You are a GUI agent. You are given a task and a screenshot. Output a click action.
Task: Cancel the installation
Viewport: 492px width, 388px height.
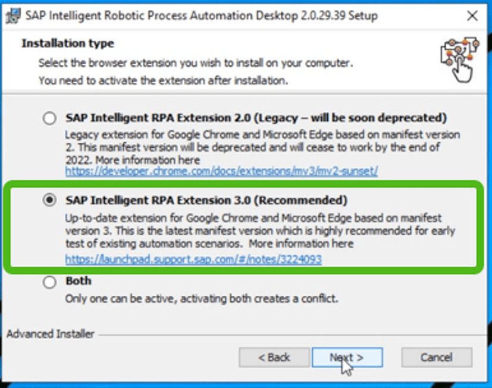coord(436,358)
